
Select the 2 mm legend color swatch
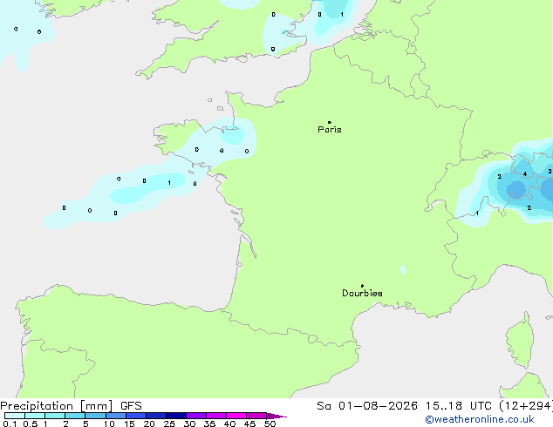tap(75, 416)
